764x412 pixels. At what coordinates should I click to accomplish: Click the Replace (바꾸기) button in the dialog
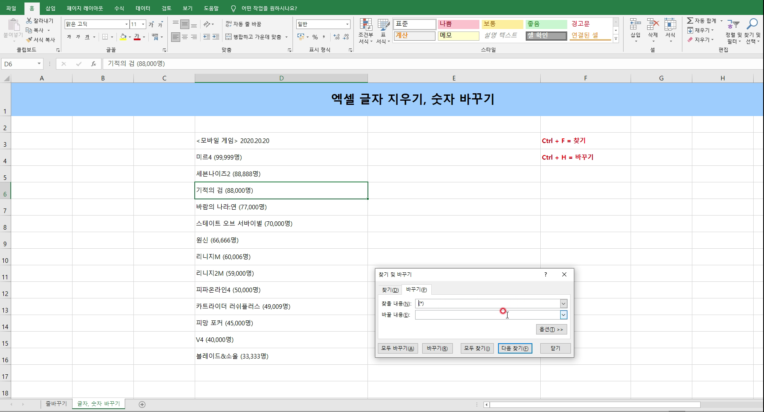coord(437,349)
